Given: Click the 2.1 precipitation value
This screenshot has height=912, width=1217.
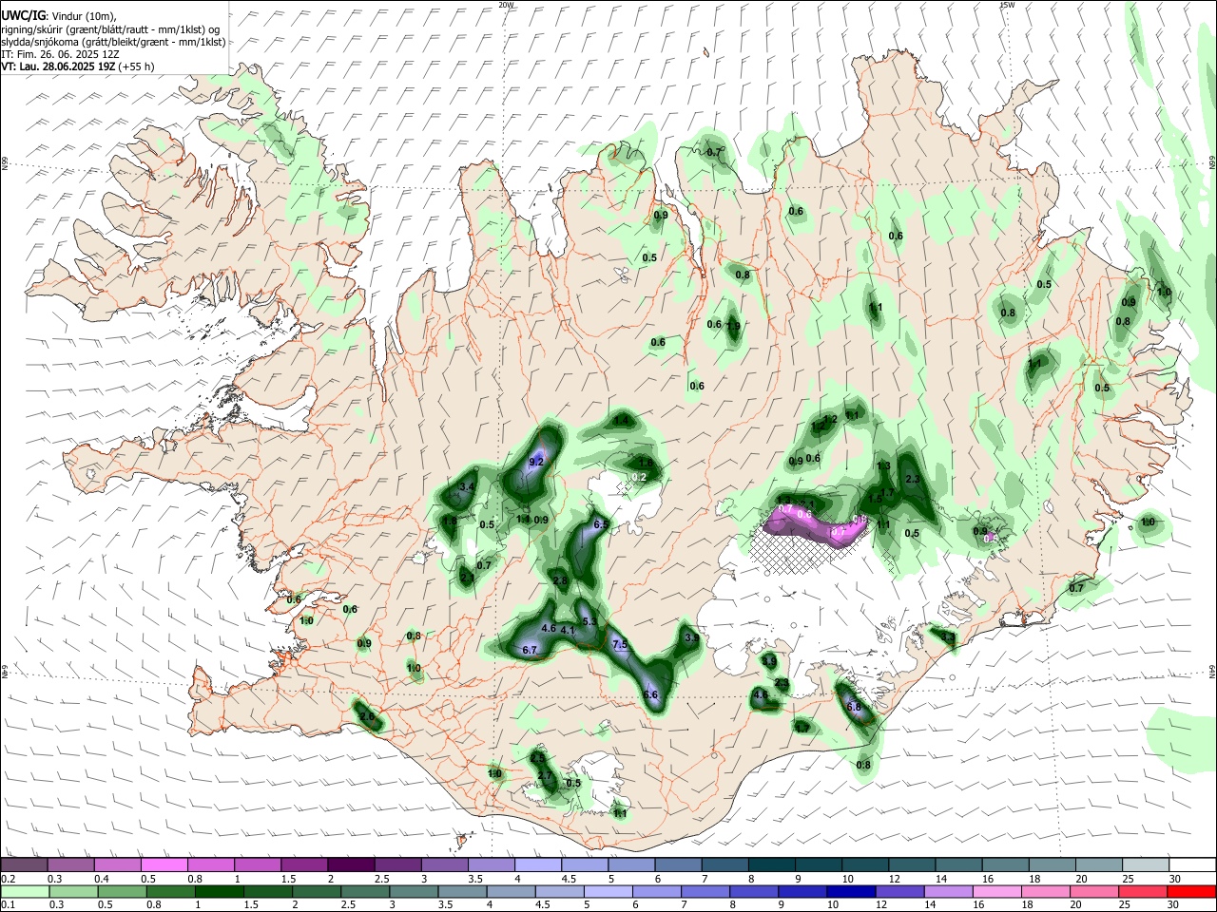Looking at the screenshot, I should point(467,577).
